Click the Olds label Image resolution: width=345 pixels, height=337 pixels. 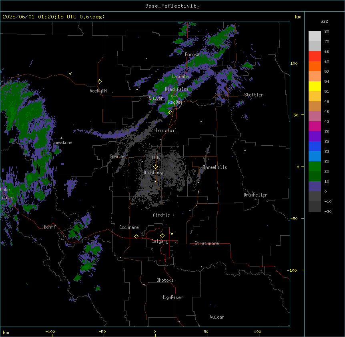point(155,158)
